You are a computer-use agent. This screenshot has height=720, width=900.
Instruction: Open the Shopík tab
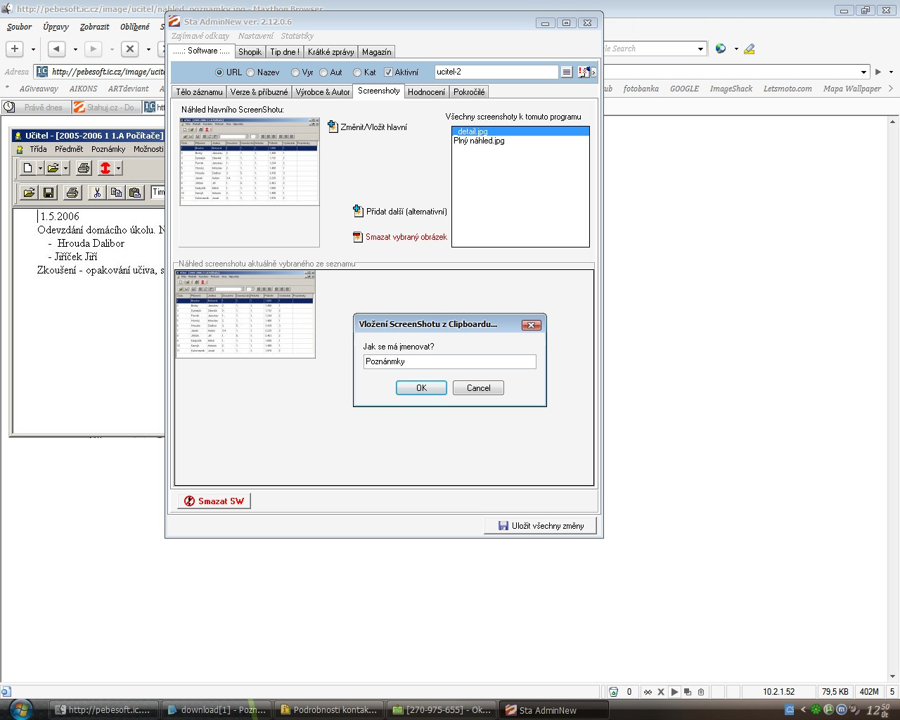[x=250, y=52]
